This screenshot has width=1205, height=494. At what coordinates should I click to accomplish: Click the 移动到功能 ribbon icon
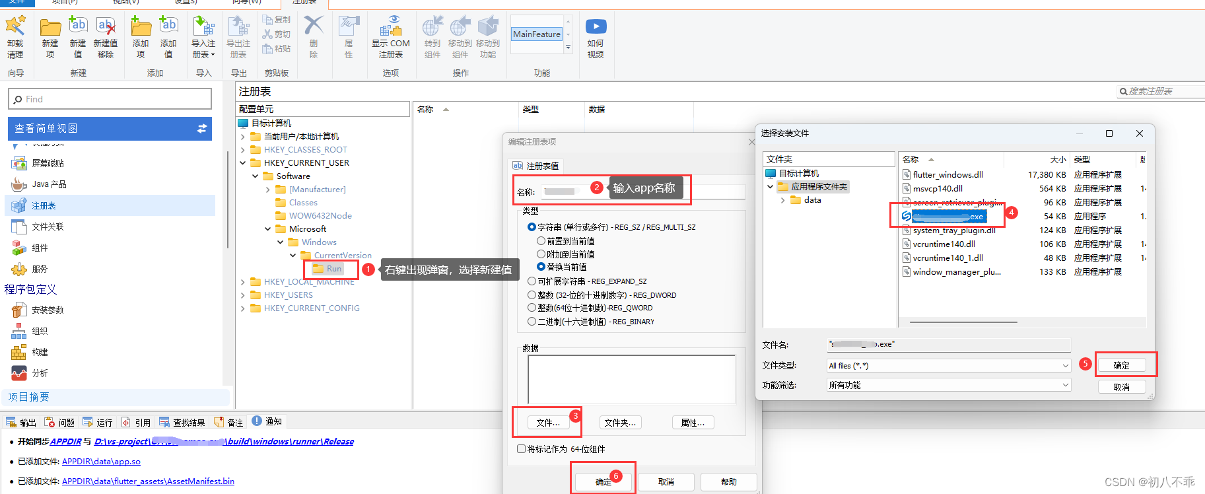pyautogui.click(x=488, y=26)
